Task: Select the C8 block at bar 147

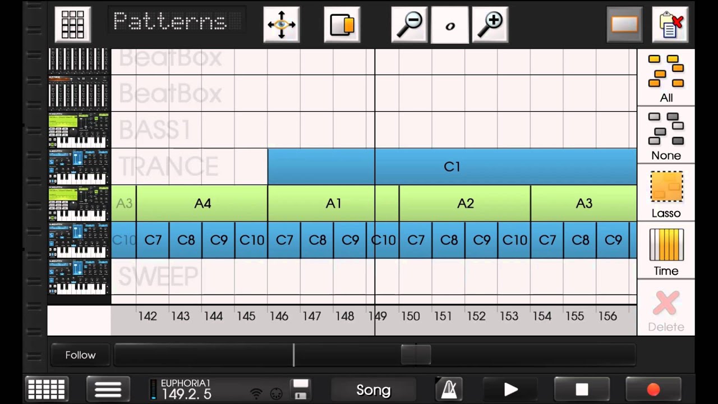Action: [x=317, y=240]
